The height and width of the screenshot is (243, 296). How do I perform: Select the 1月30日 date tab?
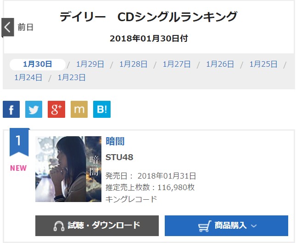coord(37,64)
